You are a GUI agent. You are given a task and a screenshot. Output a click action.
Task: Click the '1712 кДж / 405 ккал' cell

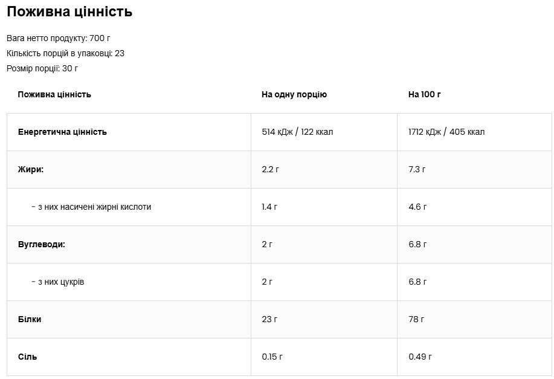pyautogui.click(x=446, y=132)
